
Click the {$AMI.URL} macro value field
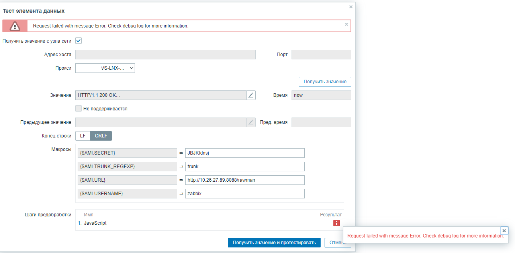pos(245,180)
